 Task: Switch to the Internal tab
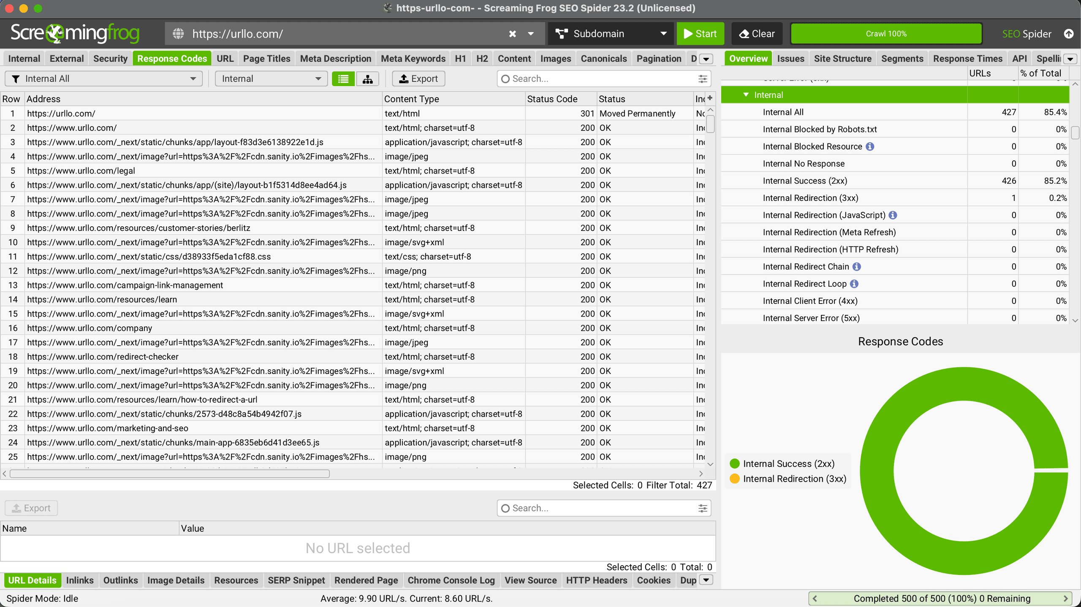click(24, 59)
